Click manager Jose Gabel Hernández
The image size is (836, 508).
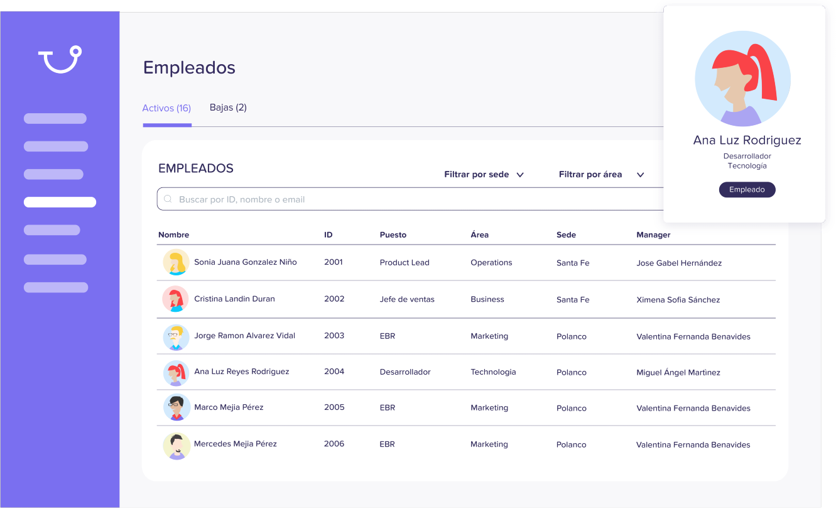click(x=679, y=263)
